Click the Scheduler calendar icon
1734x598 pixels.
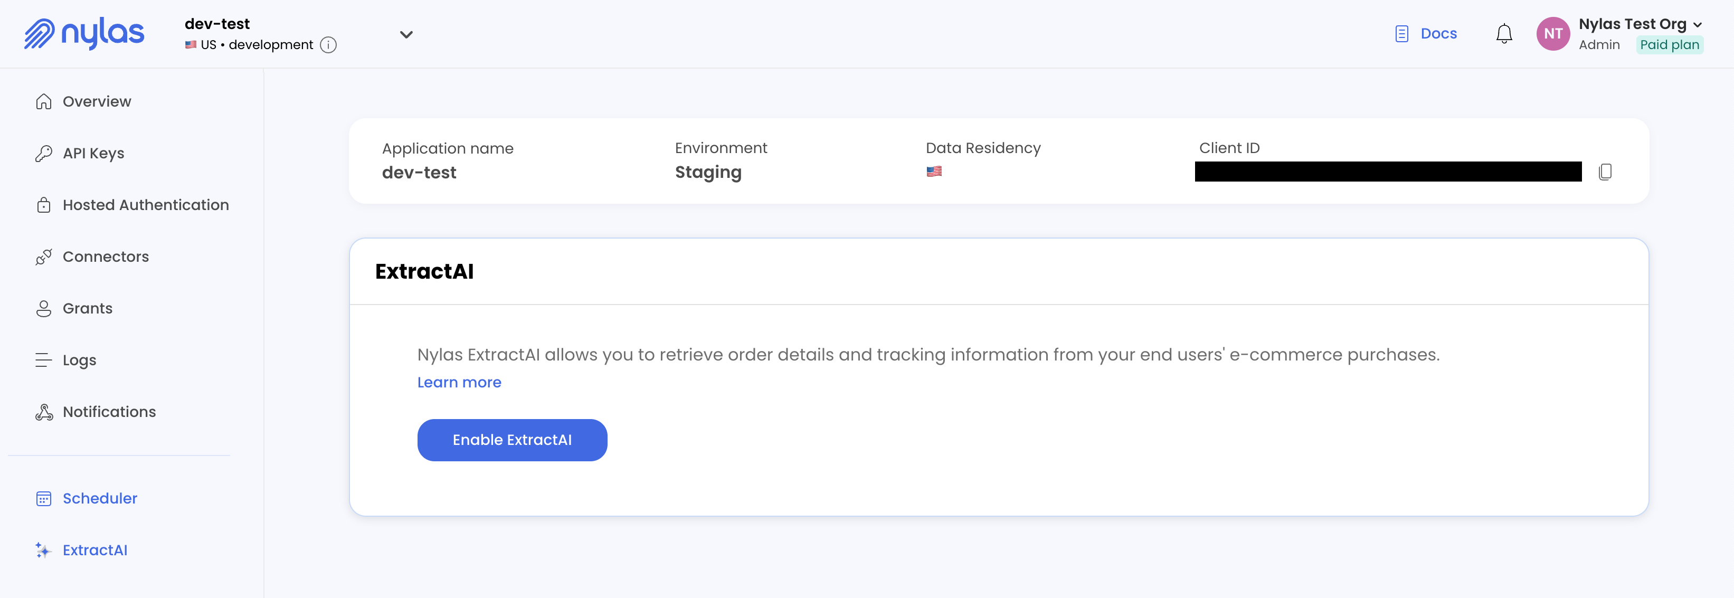coord(44,498)
